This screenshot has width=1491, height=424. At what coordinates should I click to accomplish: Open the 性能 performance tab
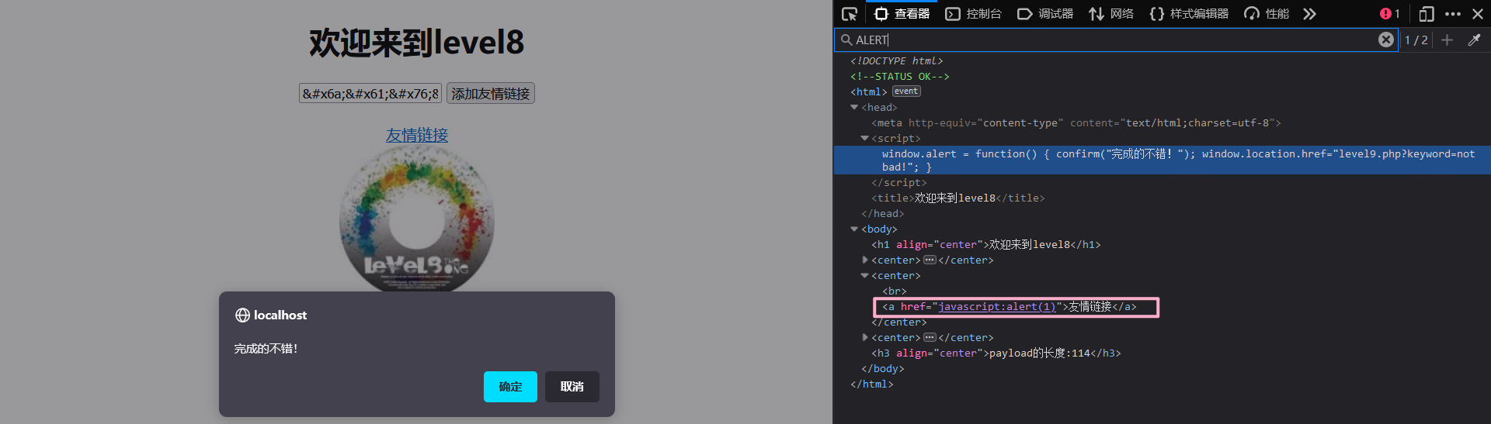(1267, 14)
